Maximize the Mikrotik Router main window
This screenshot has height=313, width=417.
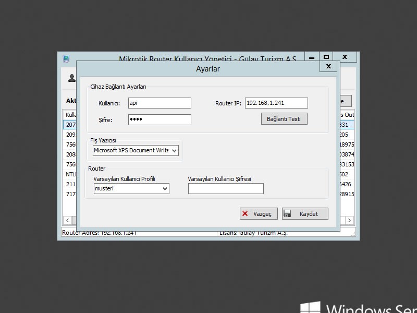pyautogui.click(x=326, y=57)
